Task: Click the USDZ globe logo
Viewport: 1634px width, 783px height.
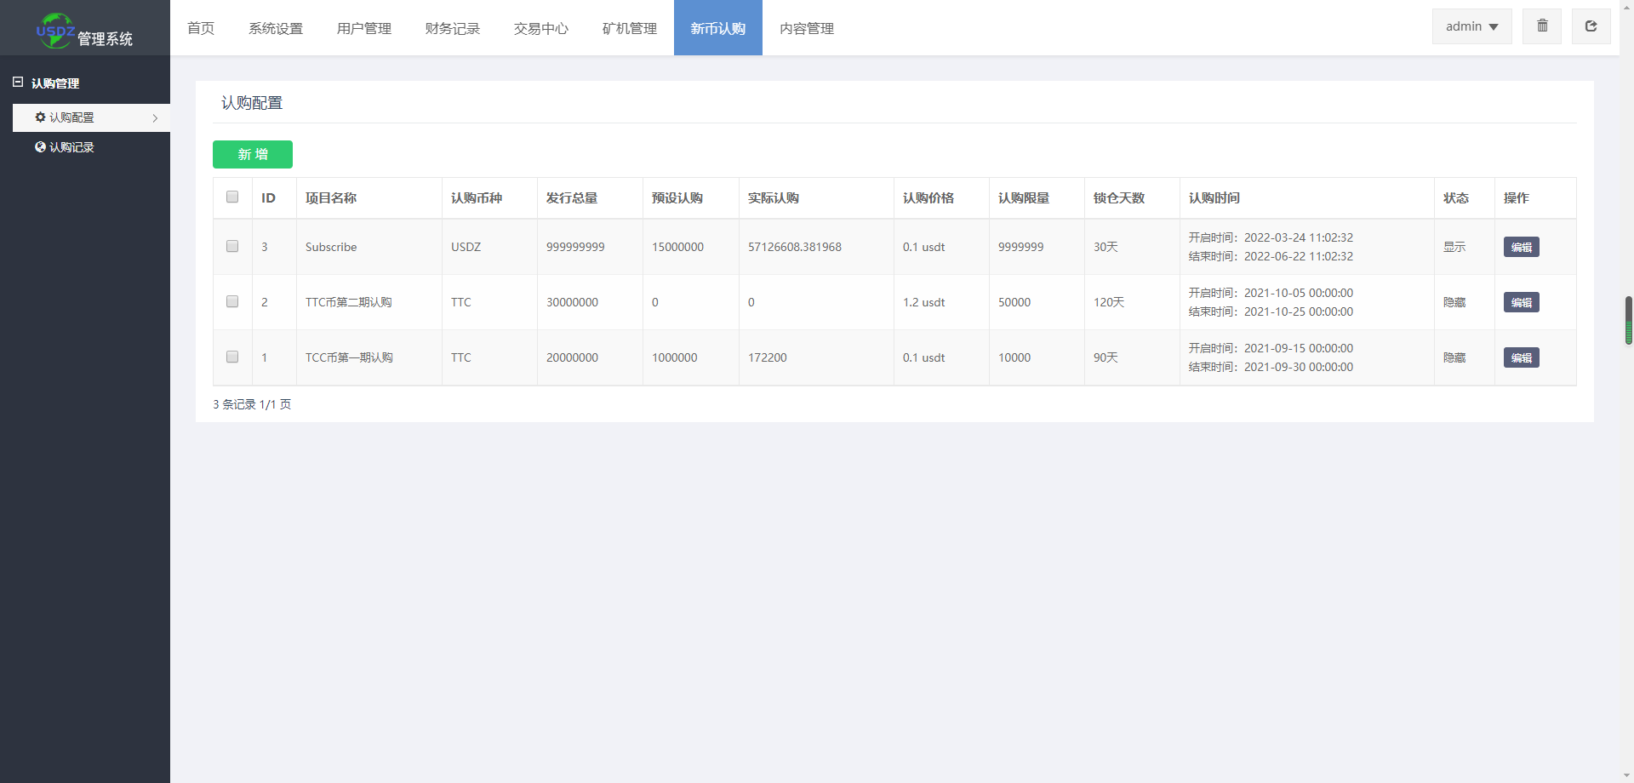Action: click(x=55, y=31)
